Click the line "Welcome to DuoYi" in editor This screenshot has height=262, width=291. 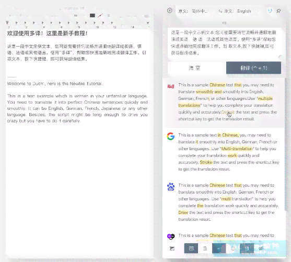point(55,84)
